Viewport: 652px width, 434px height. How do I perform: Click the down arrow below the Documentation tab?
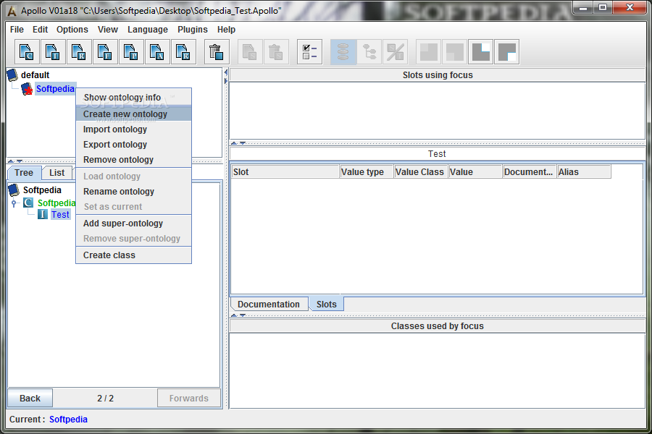click(x=243, y=315)
